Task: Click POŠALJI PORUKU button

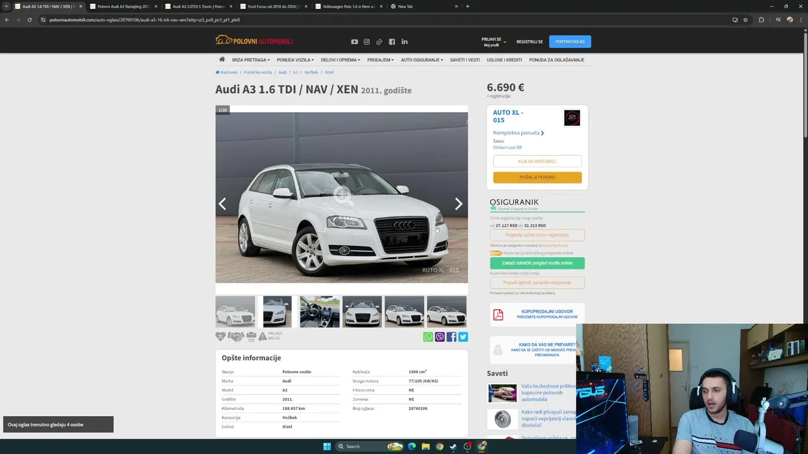Action: (537, 177)
